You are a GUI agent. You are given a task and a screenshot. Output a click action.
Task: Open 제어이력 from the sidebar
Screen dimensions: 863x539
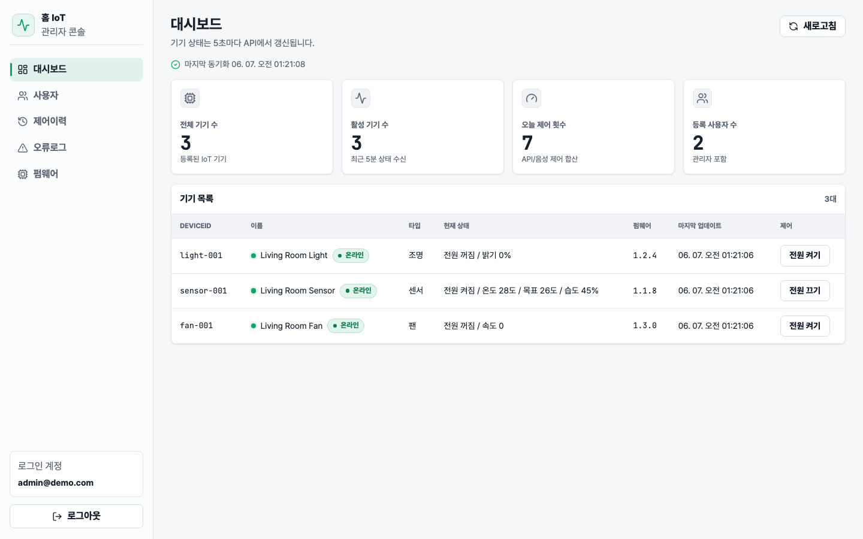(x=77, y=122)
